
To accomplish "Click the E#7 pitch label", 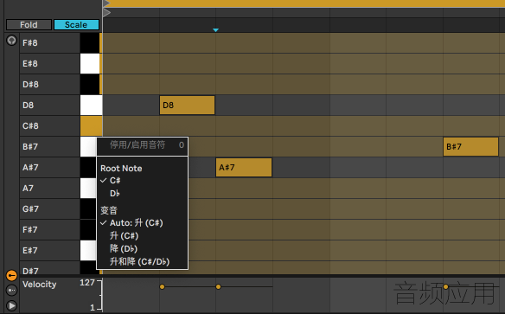I will coord(30,251).
